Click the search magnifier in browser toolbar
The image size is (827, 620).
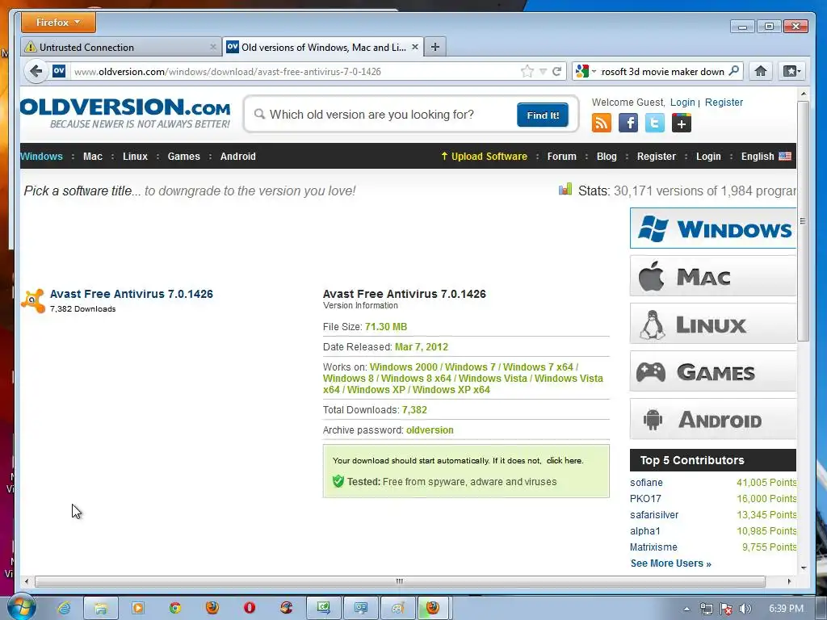tap(733, 71)
